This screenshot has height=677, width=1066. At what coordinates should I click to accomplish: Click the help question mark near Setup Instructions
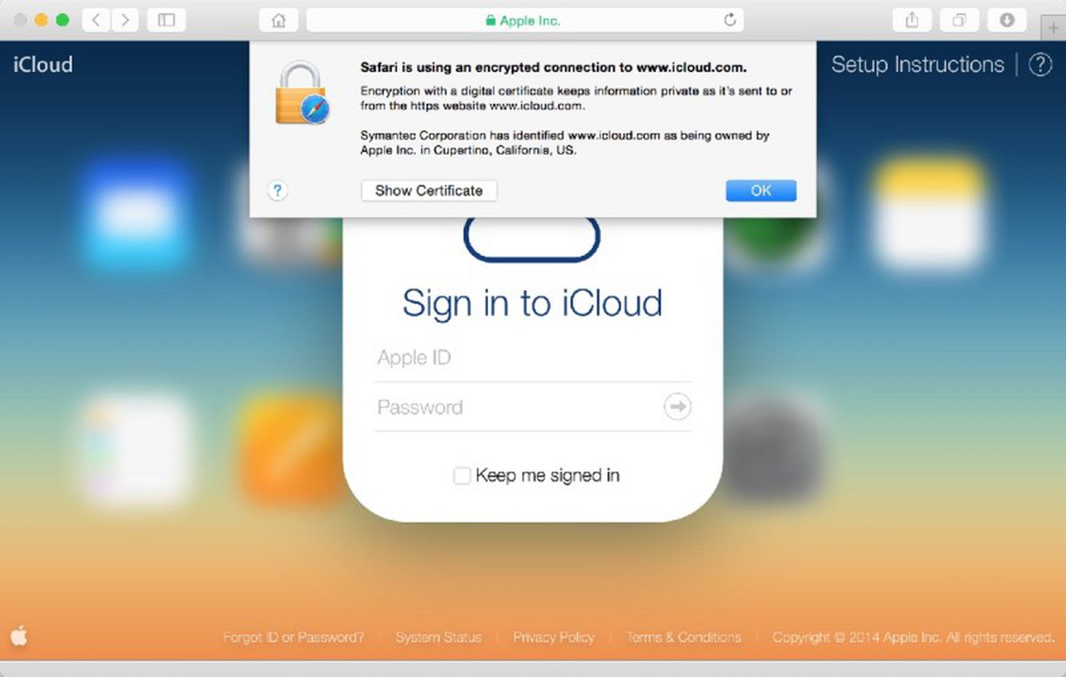click(1040, 65)
